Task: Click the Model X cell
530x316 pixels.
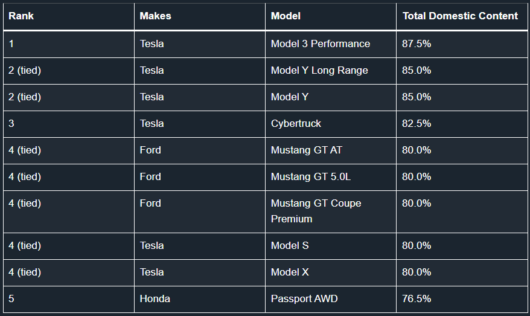Action: [331, 272]
